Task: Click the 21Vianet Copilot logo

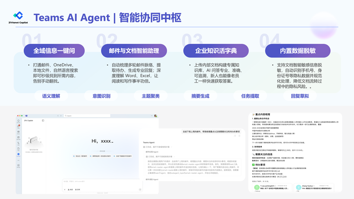Action: pyautogui.click(x=18, y=17)
